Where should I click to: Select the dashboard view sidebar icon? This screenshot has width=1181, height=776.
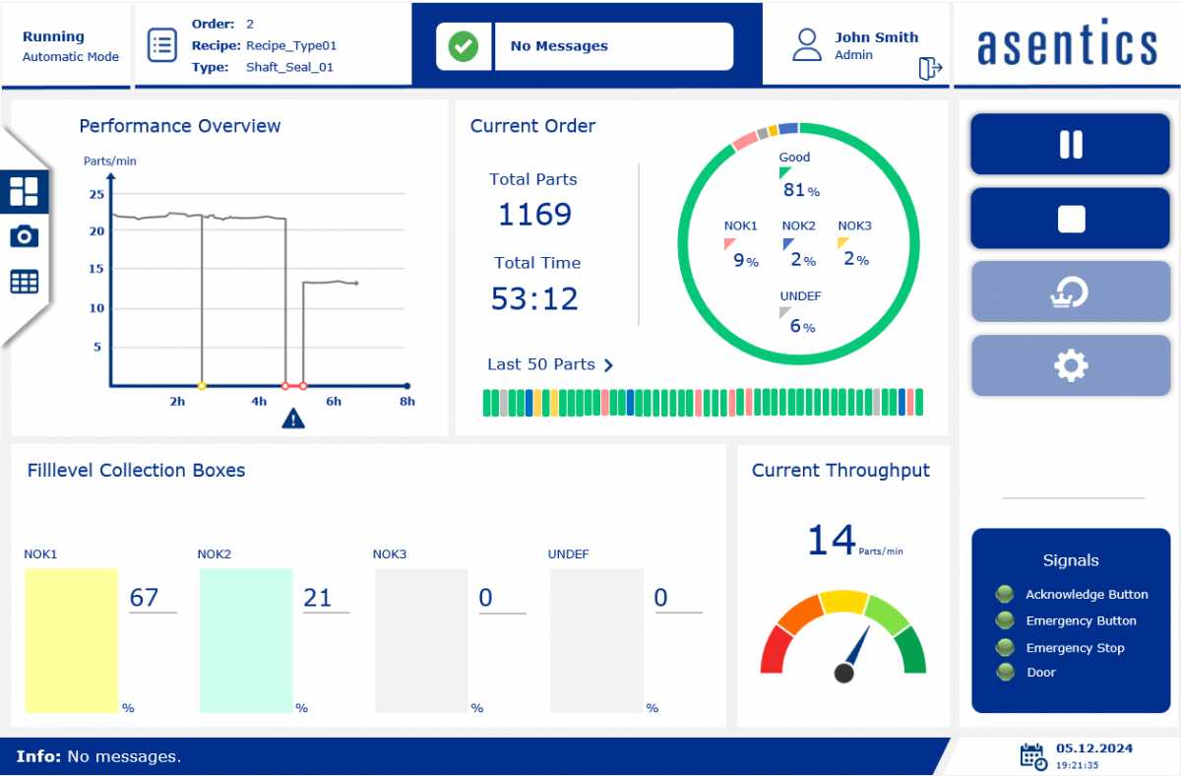pos(24,191)
